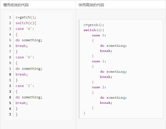Select the "case 1:" line

click(99, 61)
